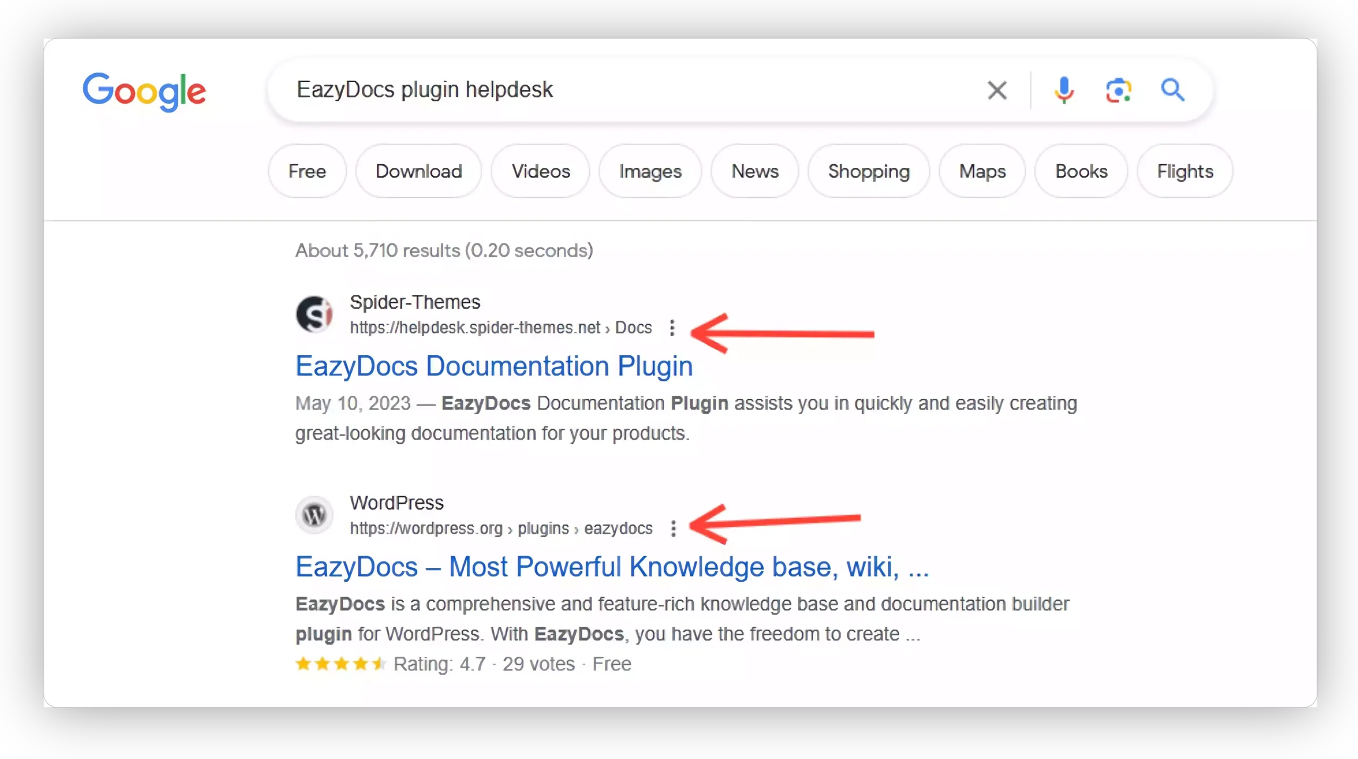Click the WordPress site name
This screenshot has width=1358, height=759.
tap(397, 502)
